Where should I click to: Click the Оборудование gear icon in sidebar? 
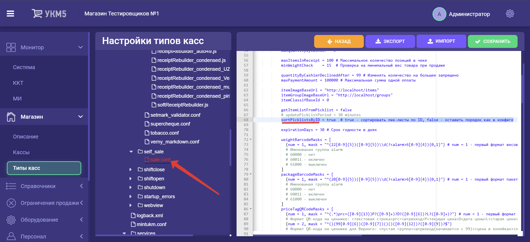coord(11,220)
